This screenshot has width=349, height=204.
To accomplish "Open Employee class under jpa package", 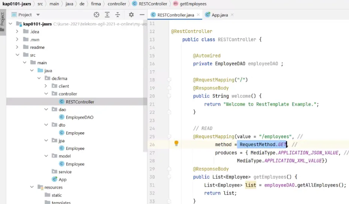I will pyautogui.click(x=72, y=148).
